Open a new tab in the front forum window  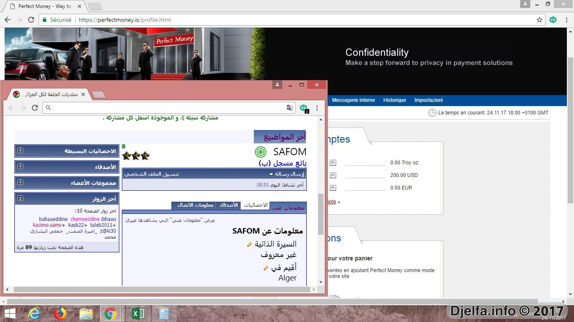98,94
